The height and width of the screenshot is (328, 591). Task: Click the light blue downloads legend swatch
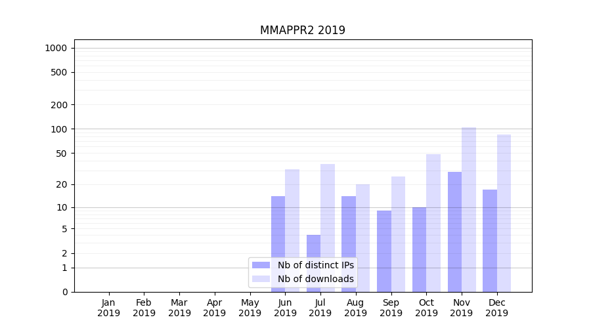click(261, 279)
